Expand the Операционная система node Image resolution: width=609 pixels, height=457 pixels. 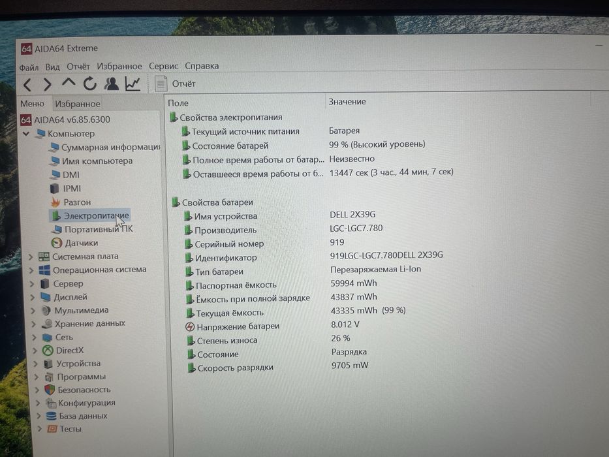31,270
